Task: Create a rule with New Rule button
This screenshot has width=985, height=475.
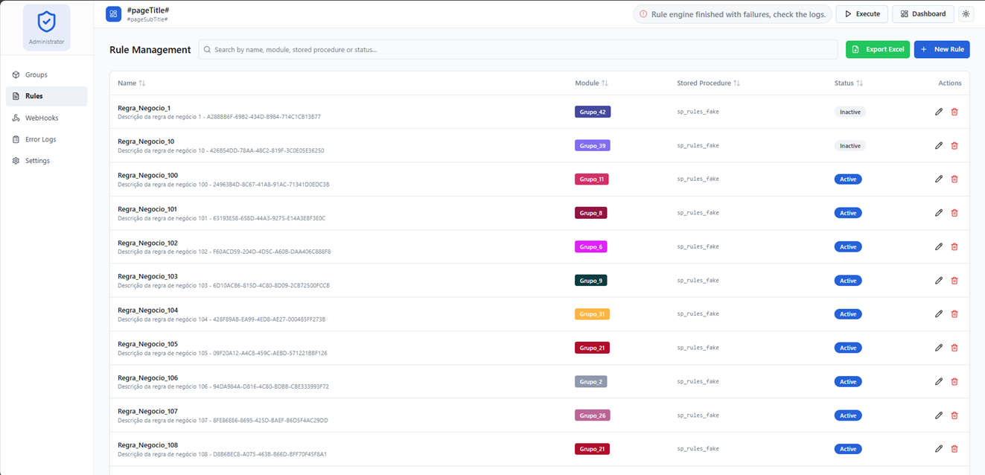Action: [x=942, y=49]
